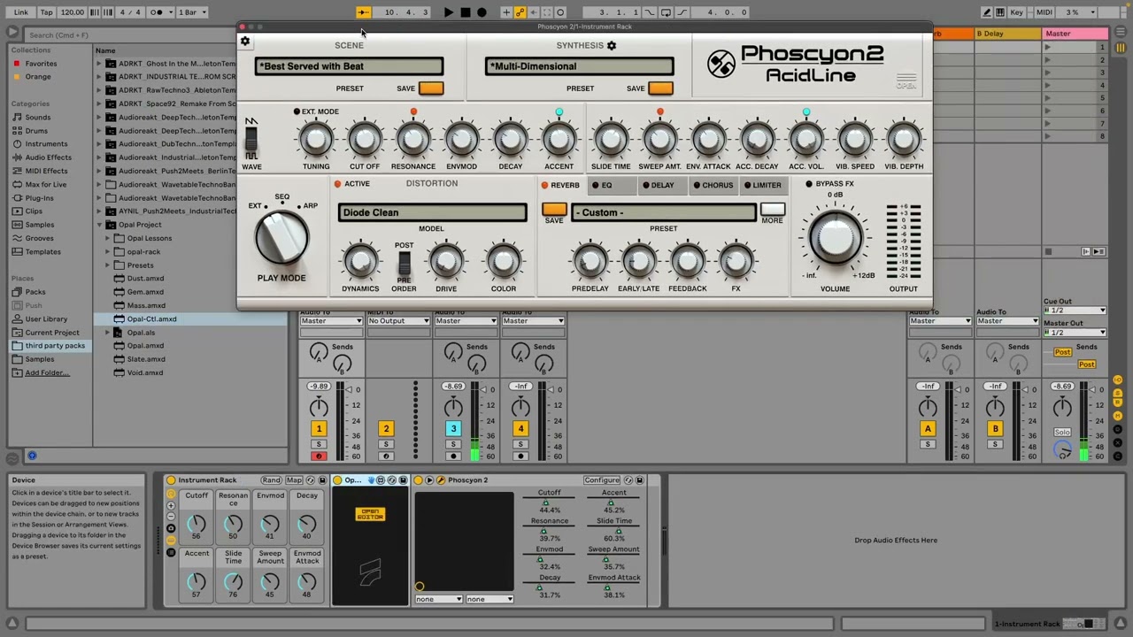
Task: Open the Instruments category in browser
Action: (x=46, y=144)
